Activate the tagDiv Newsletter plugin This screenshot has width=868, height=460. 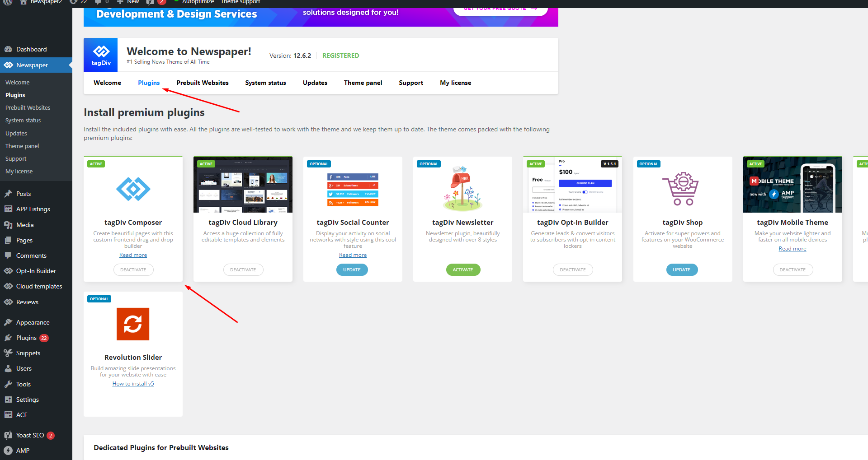click(463, 269)
